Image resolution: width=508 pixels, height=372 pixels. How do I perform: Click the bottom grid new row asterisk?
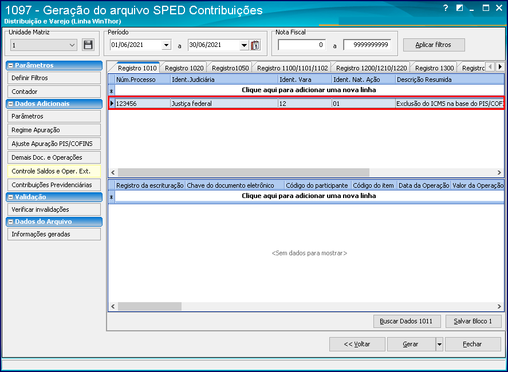(x=112, y=196)
